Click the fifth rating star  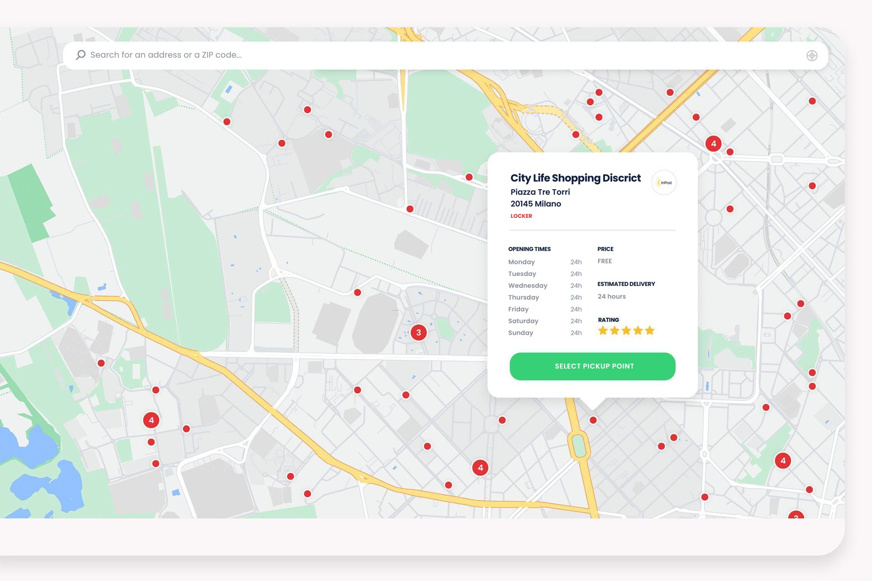[x=650, y=330]
